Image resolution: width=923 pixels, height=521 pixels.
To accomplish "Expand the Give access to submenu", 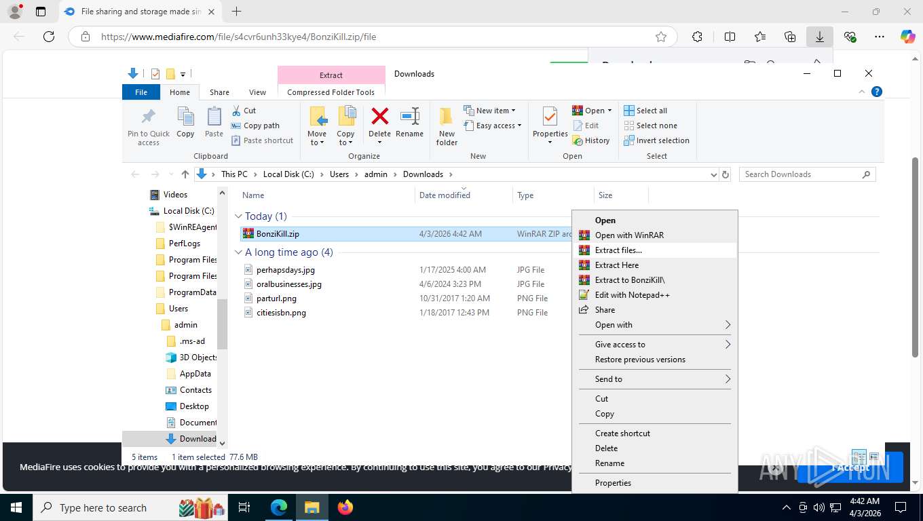I will (655, 345).
